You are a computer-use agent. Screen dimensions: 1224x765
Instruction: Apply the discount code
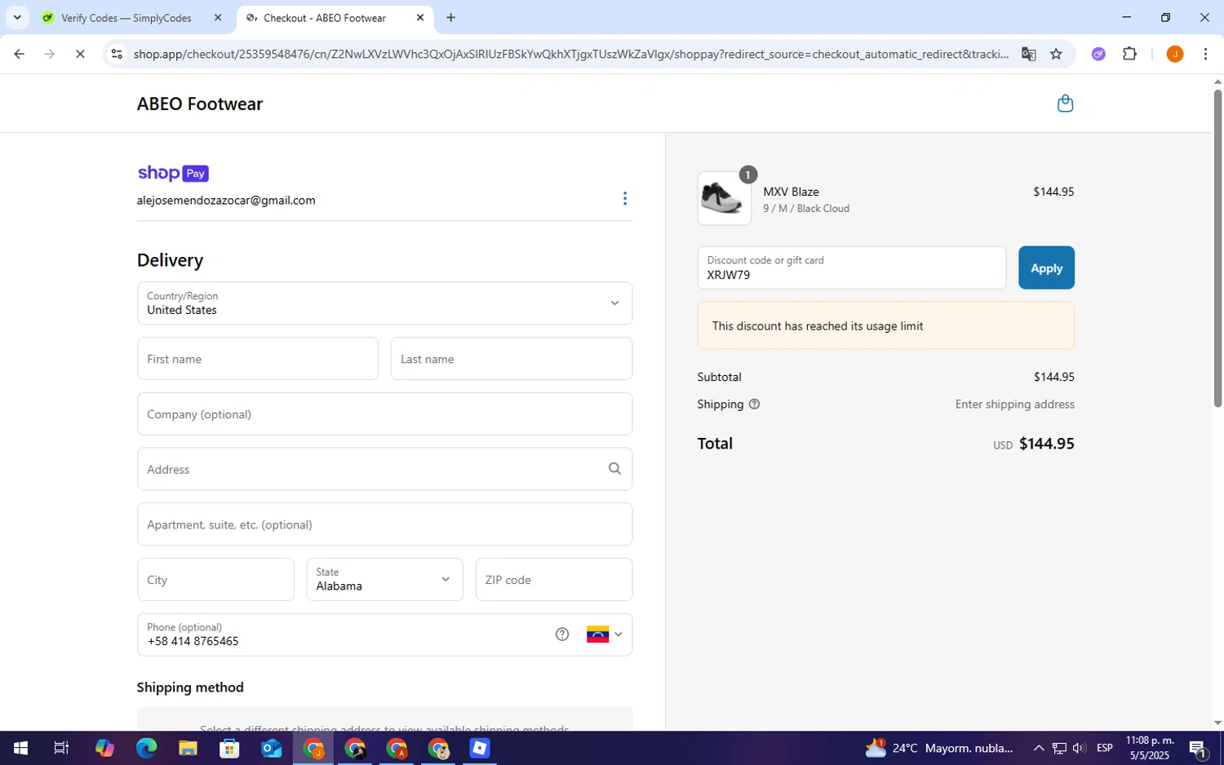point(1046,268)
